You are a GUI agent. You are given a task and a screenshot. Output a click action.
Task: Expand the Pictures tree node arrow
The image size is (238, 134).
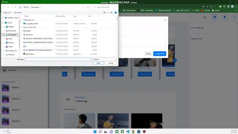(x=4, y=43)
